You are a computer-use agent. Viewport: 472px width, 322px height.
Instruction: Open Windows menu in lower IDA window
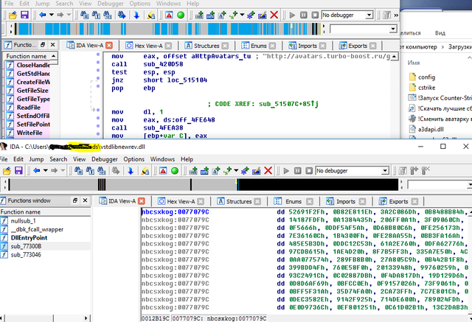coord(162,159)
